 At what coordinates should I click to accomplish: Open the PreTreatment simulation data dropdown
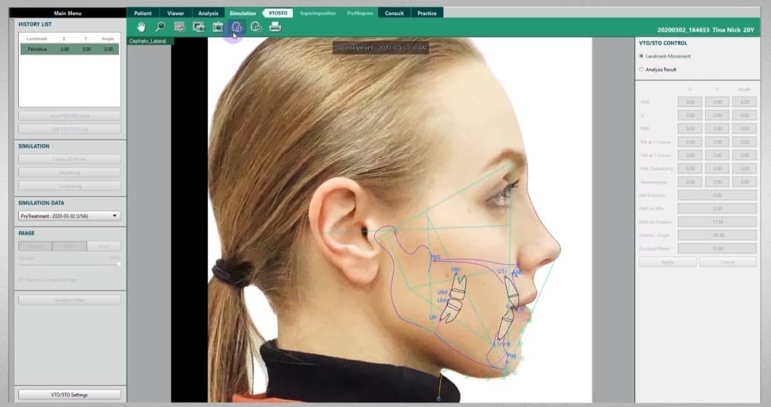click(x=69, y=216)
